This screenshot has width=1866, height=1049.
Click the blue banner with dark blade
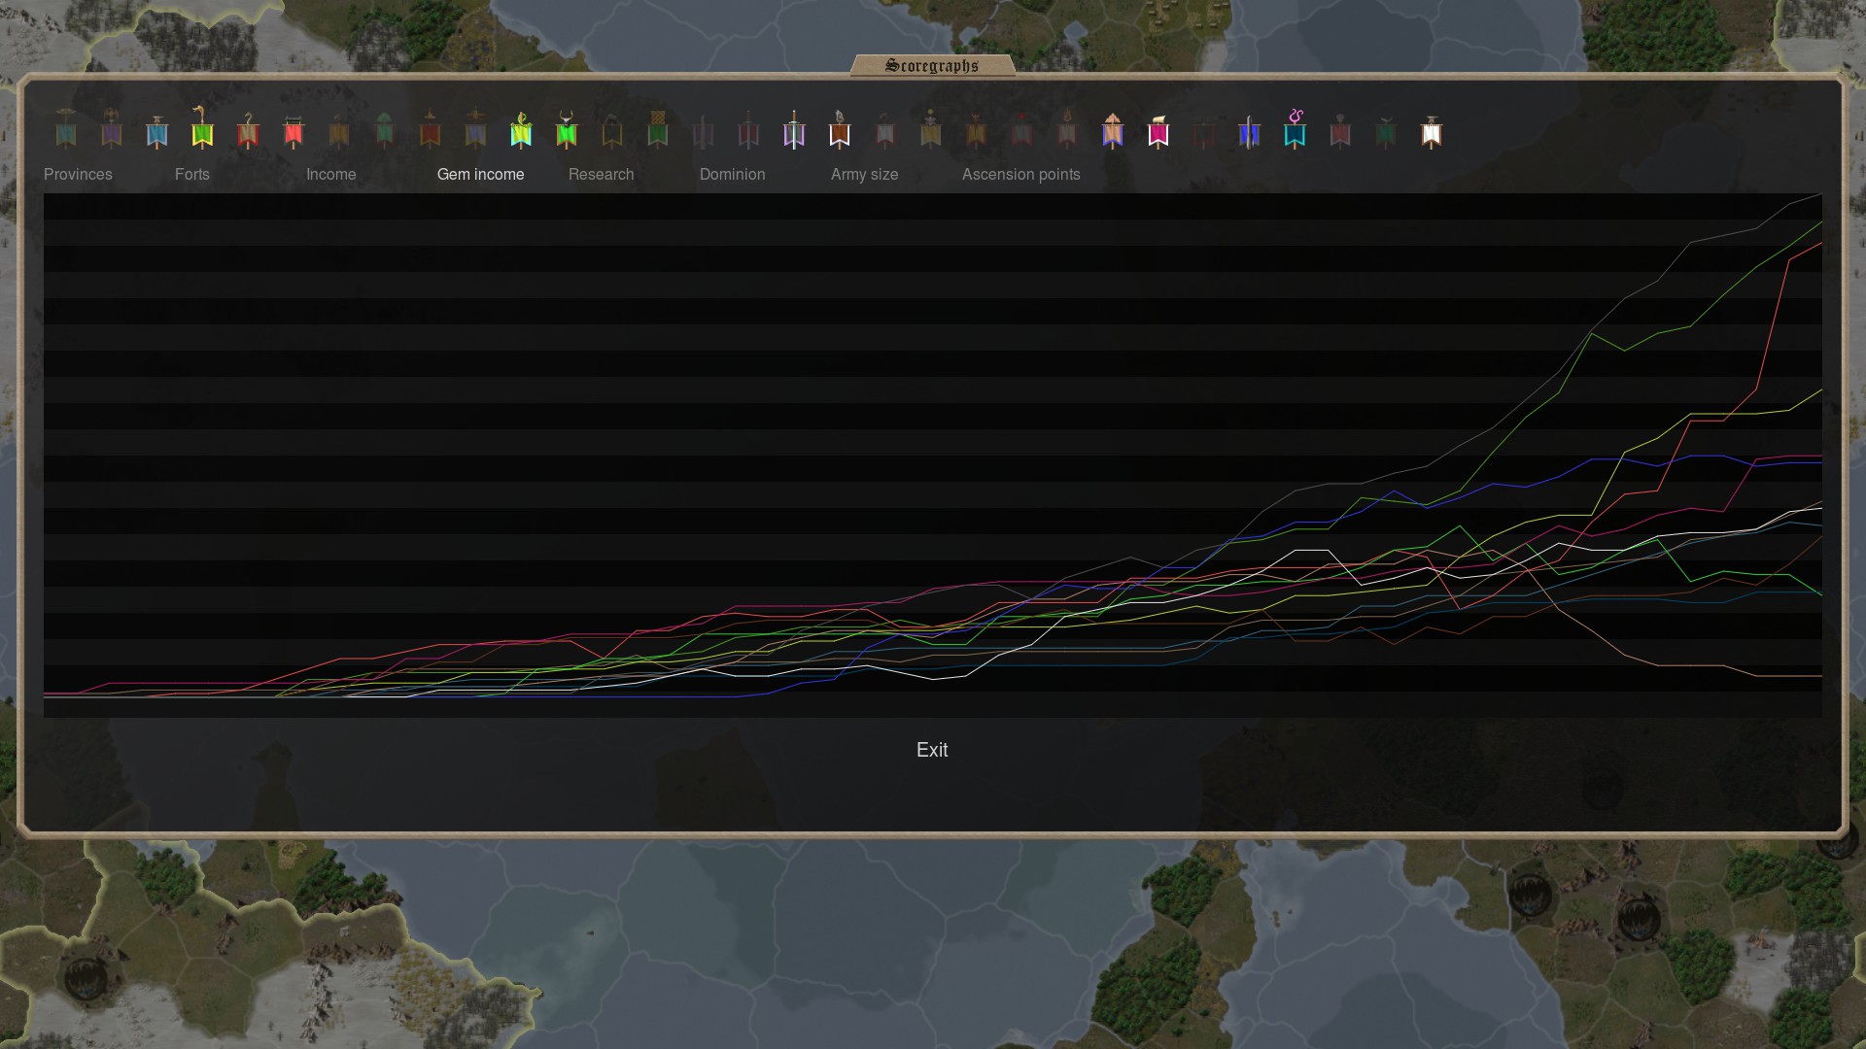coord(1250,131)
